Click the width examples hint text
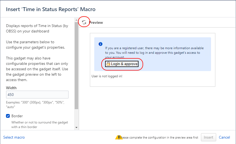Screen dimensions: 236x144 coord(35,104)
